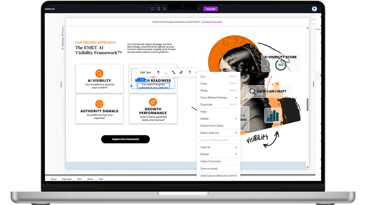Choose Paste in the context menu

click(x=218, y=90)
